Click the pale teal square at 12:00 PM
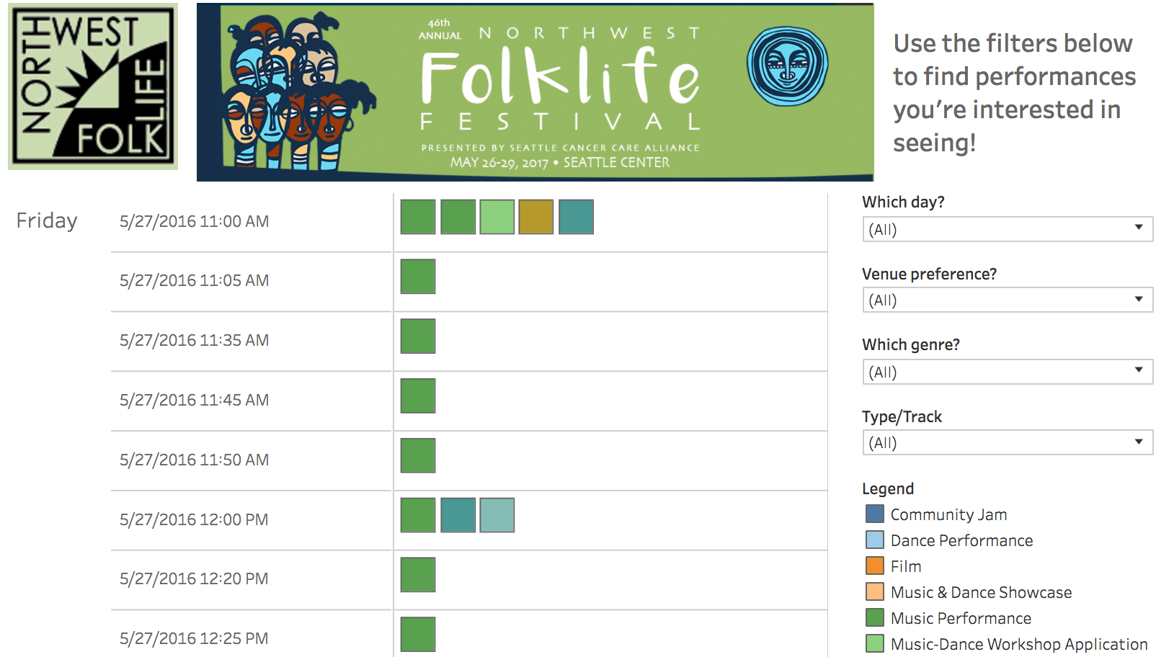1156x657 pixels. point(497,515)
